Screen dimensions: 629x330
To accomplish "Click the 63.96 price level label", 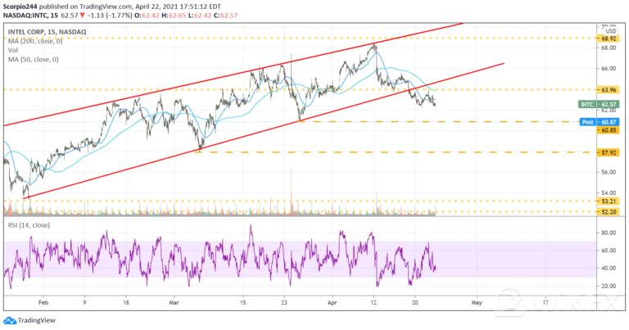I will [607, 88].
